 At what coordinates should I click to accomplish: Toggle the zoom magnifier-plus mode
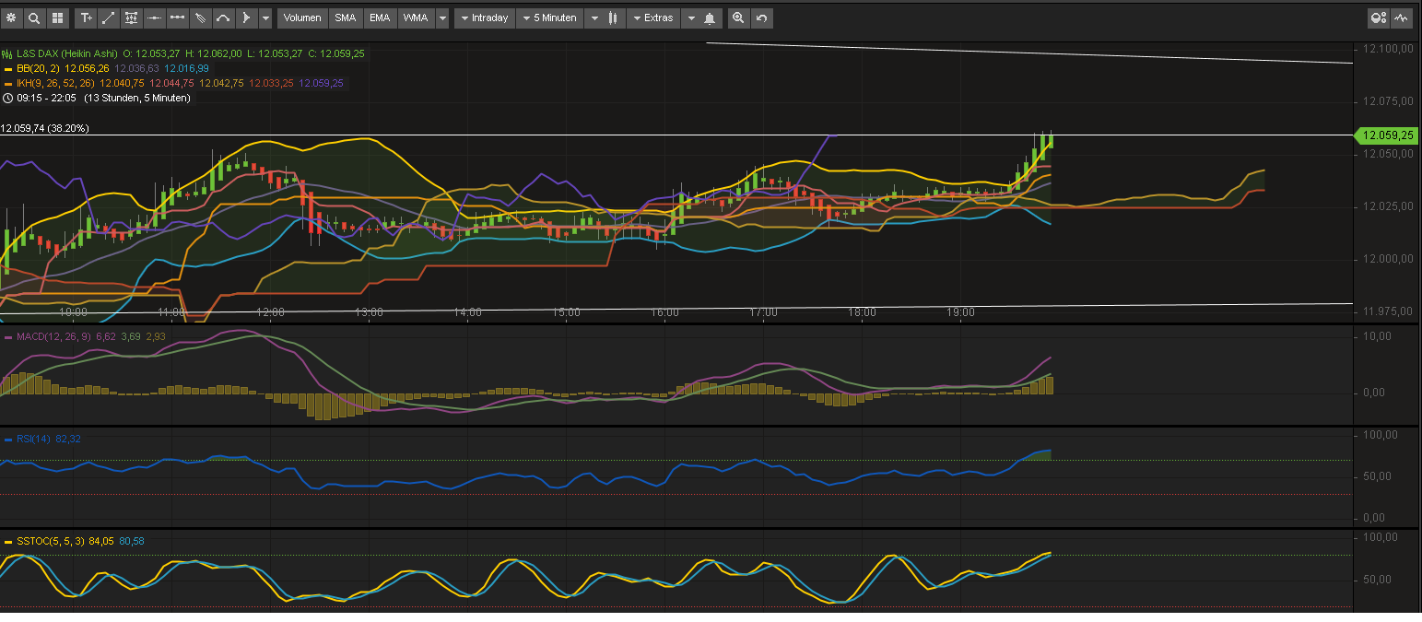point(738,18)
